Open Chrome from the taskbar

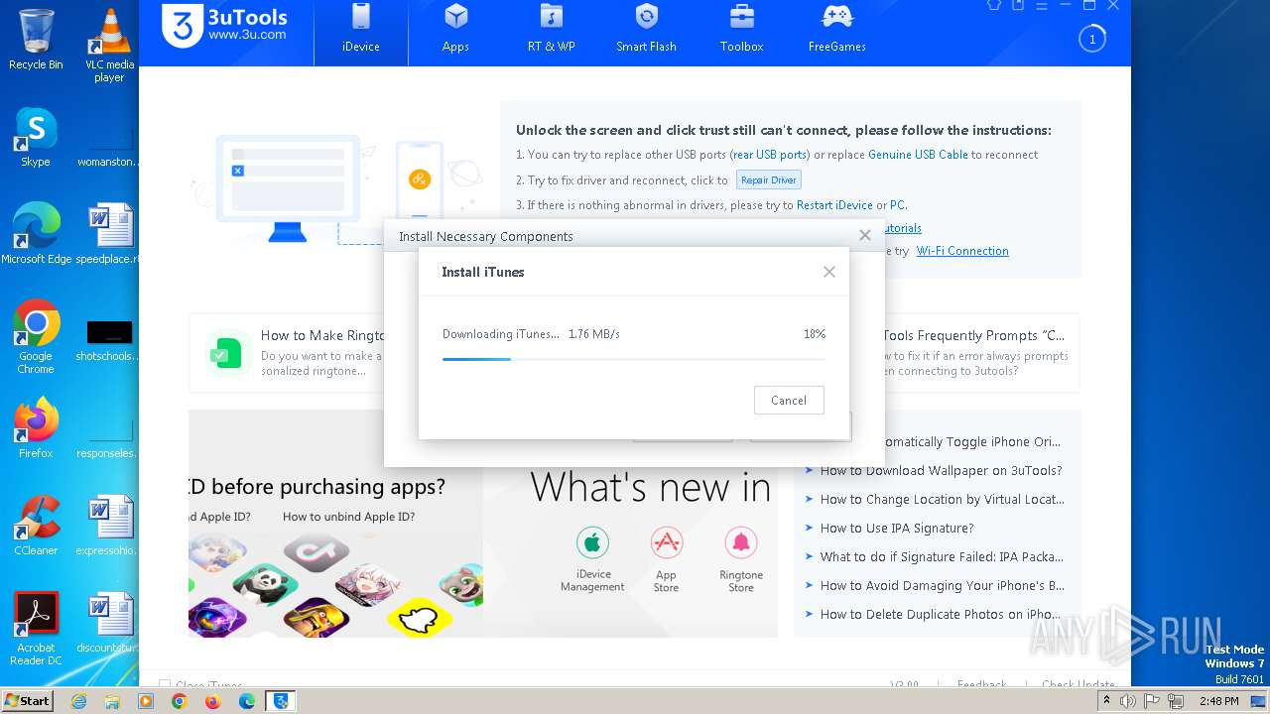[180, 701]
